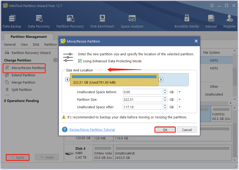Select G:New Volume 20.0 GB partition
The height and width of the screenshot is (170, 239).
tap(103, 153)
